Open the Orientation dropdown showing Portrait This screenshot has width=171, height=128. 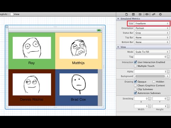coord(152,28)
